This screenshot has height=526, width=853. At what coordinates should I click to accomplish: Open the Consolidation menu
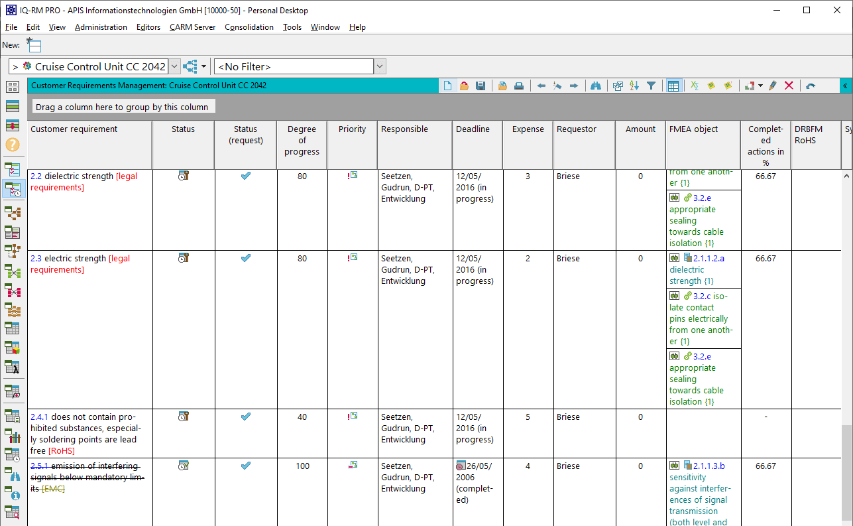click(x=249, y=27)
